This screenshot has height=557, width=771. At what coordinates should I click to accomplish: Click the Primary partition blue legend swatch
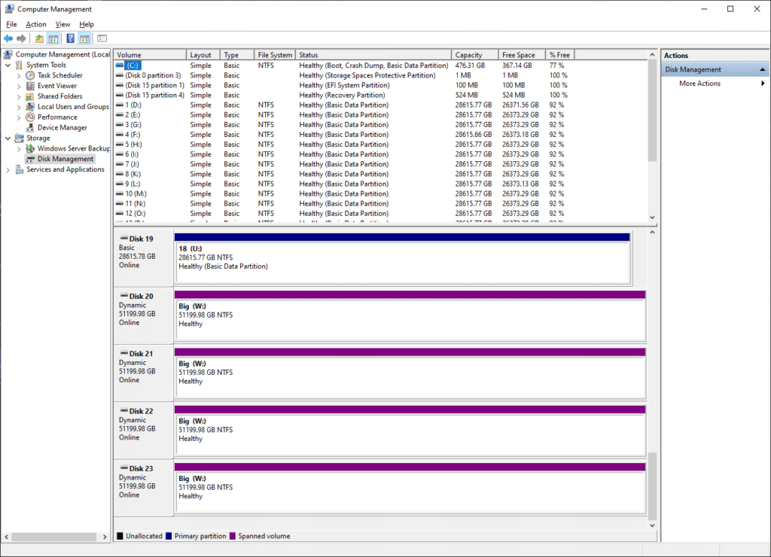click(x=169, y=536)
